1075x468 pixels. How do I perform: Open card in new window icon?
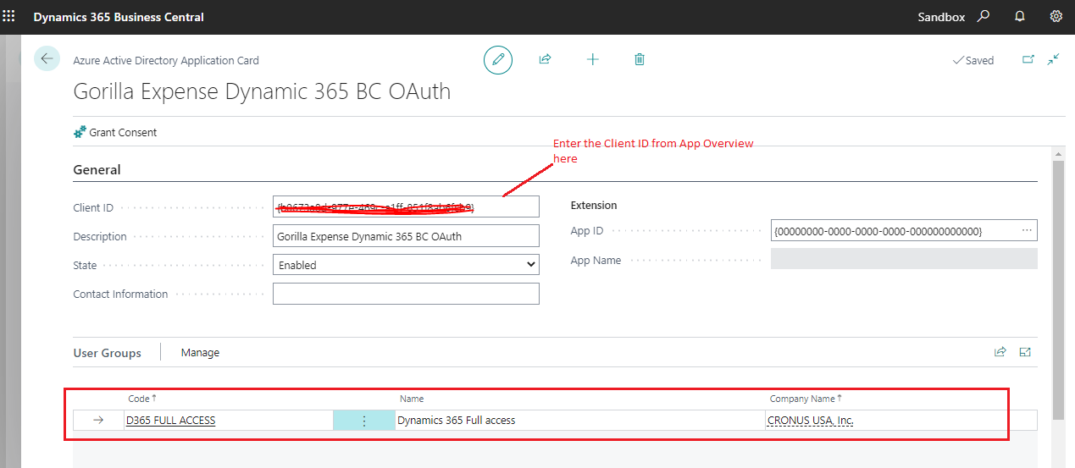1028,59
